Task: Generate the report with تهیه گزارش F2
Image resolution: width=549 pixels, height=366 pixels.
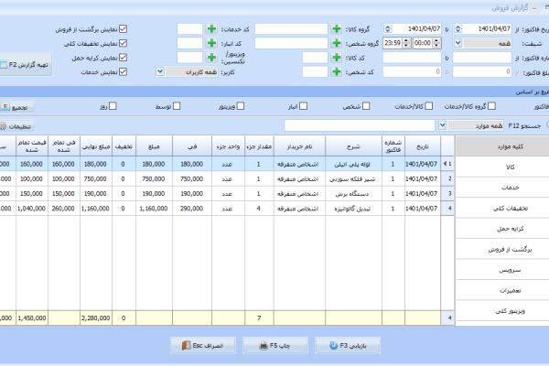Action: tap(26, 64)
